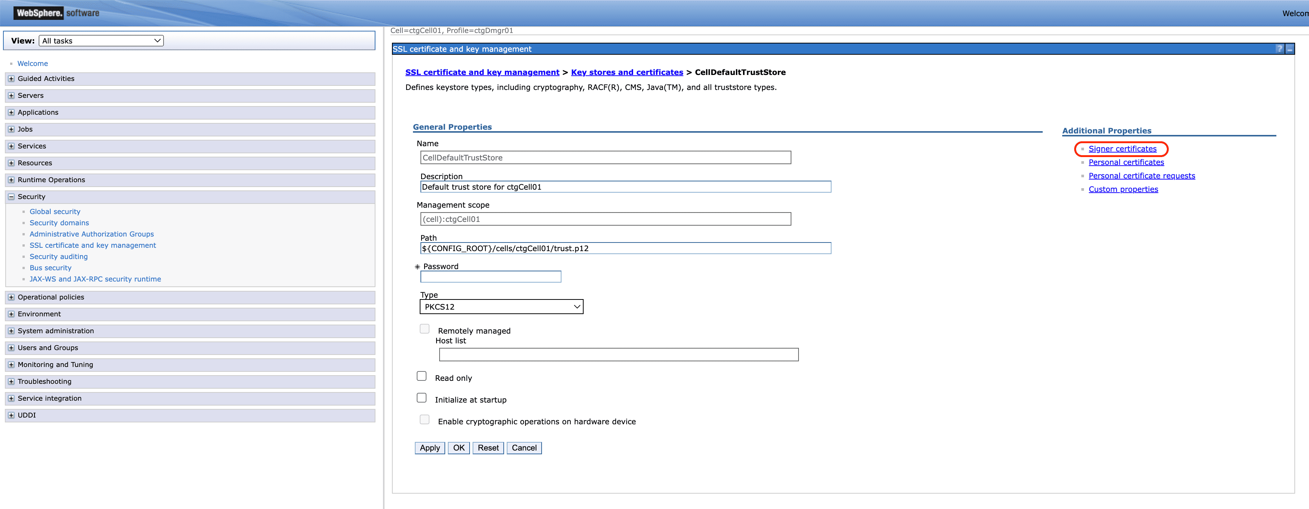
Task: Expand the UDDI section
Action: [x=11, y=415]
